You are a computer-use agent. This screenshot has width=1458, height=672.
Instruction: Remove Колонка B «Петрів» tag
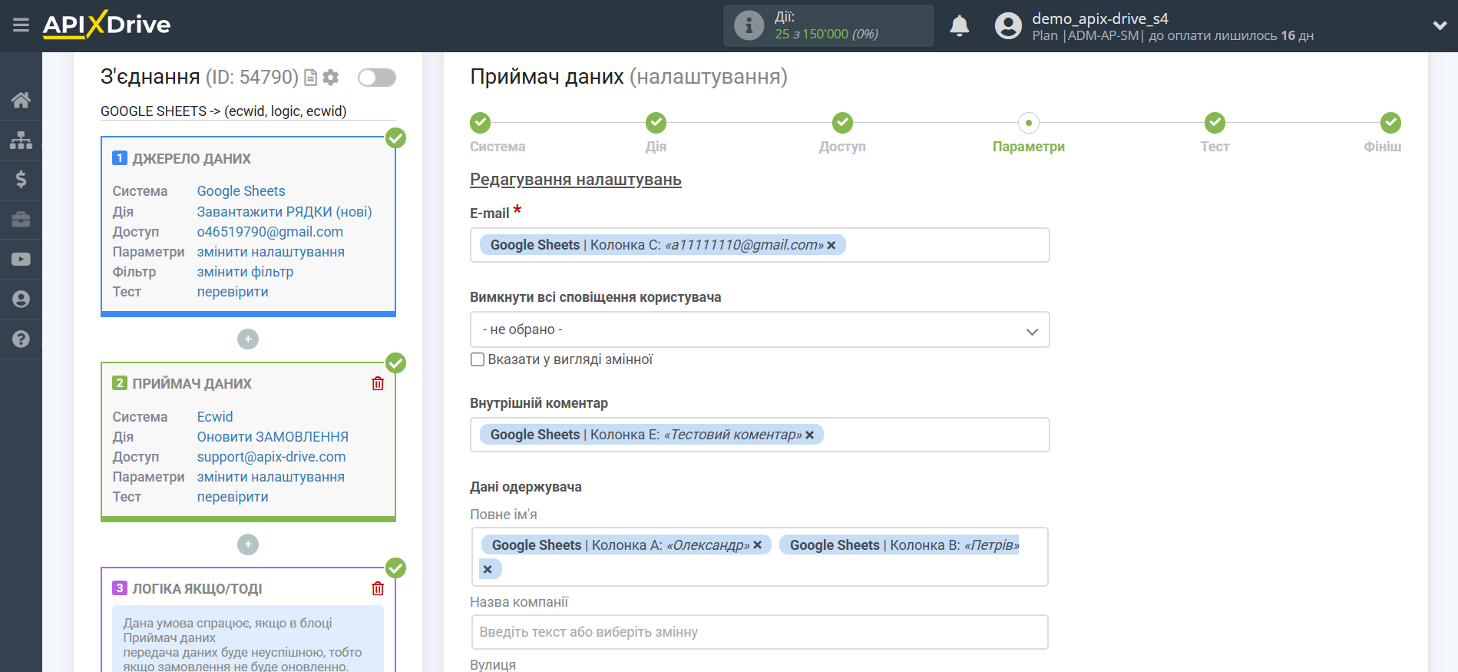[x=488, y=570]
